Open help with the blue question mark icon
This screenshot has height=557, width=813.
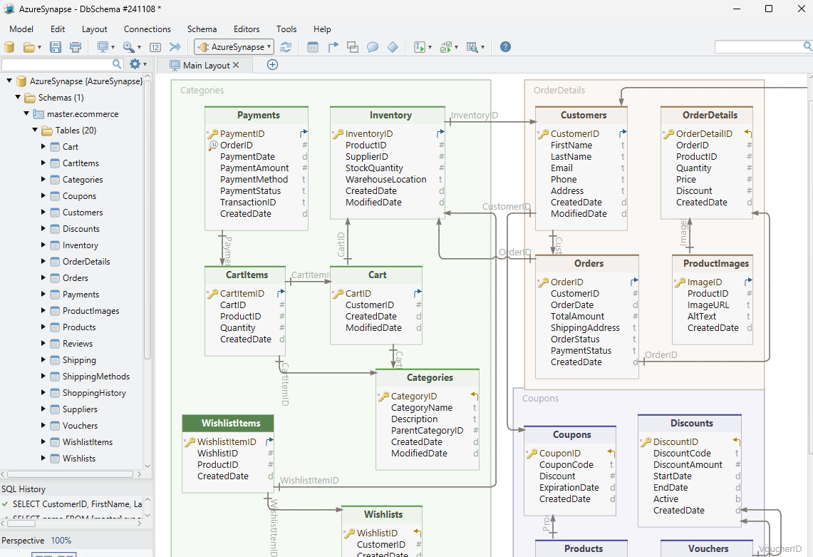505,47
